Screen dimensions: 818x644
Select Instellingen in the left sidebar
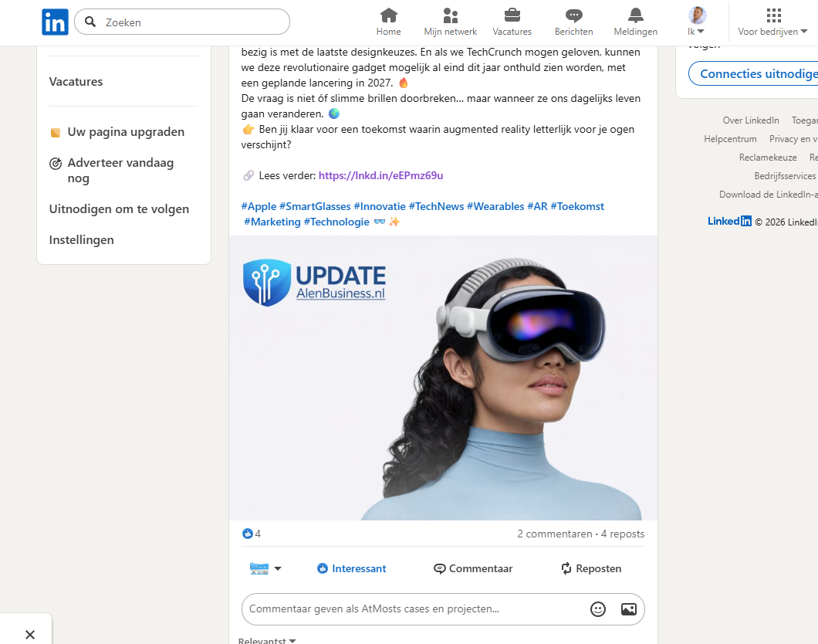point(81,240)
